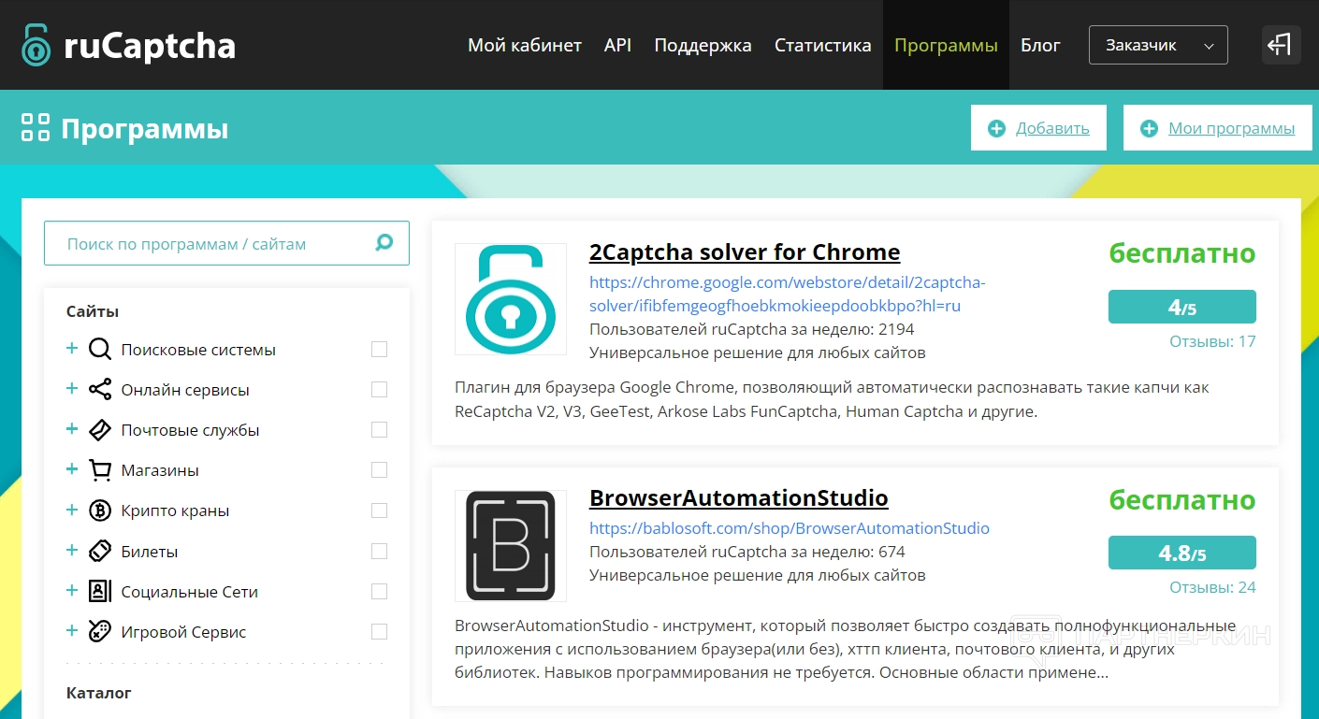
Task: Click the Билеты ticket icon
Action: [x=100, y=551]
